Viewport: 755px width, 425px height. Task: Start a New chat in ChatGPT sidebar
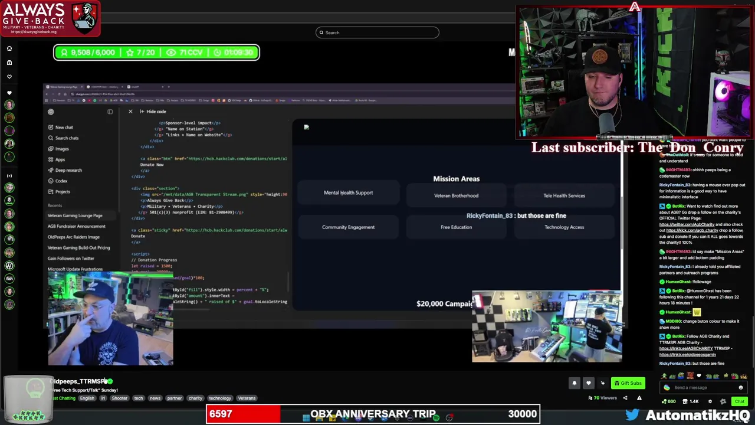click(x=64, y=127)
